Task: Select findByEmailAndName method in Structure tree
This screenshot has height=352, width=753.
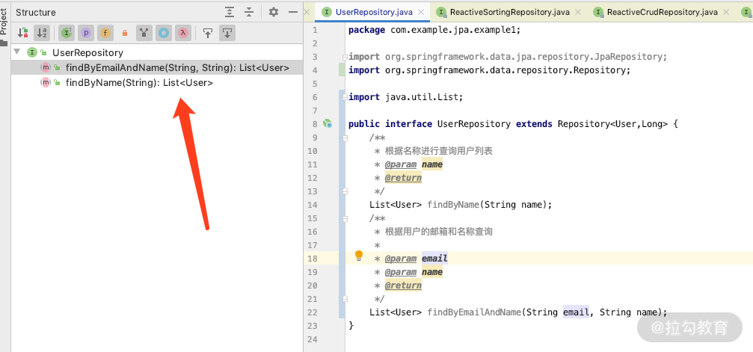Action: coord(177,68)
